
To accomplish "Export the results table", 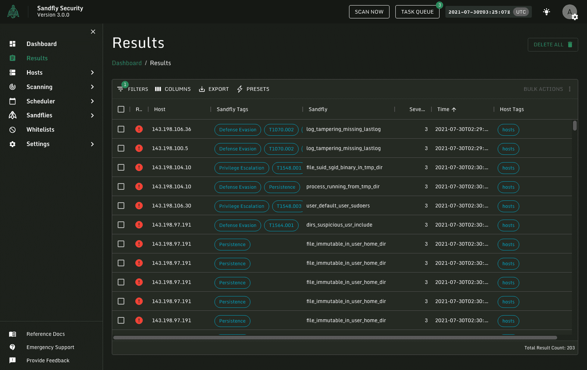I will coord(214,89).
